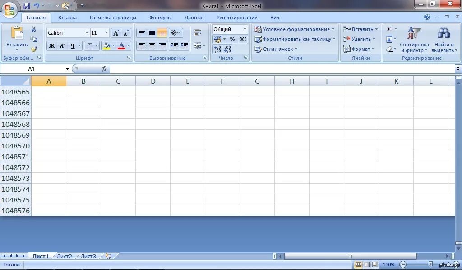Undo the last action

pyautogui.click(x=36, y=5)
